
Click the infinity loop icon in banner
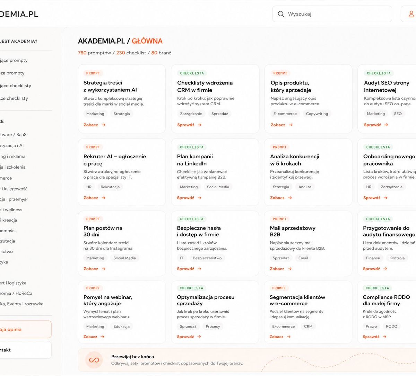tap(94, 360)
